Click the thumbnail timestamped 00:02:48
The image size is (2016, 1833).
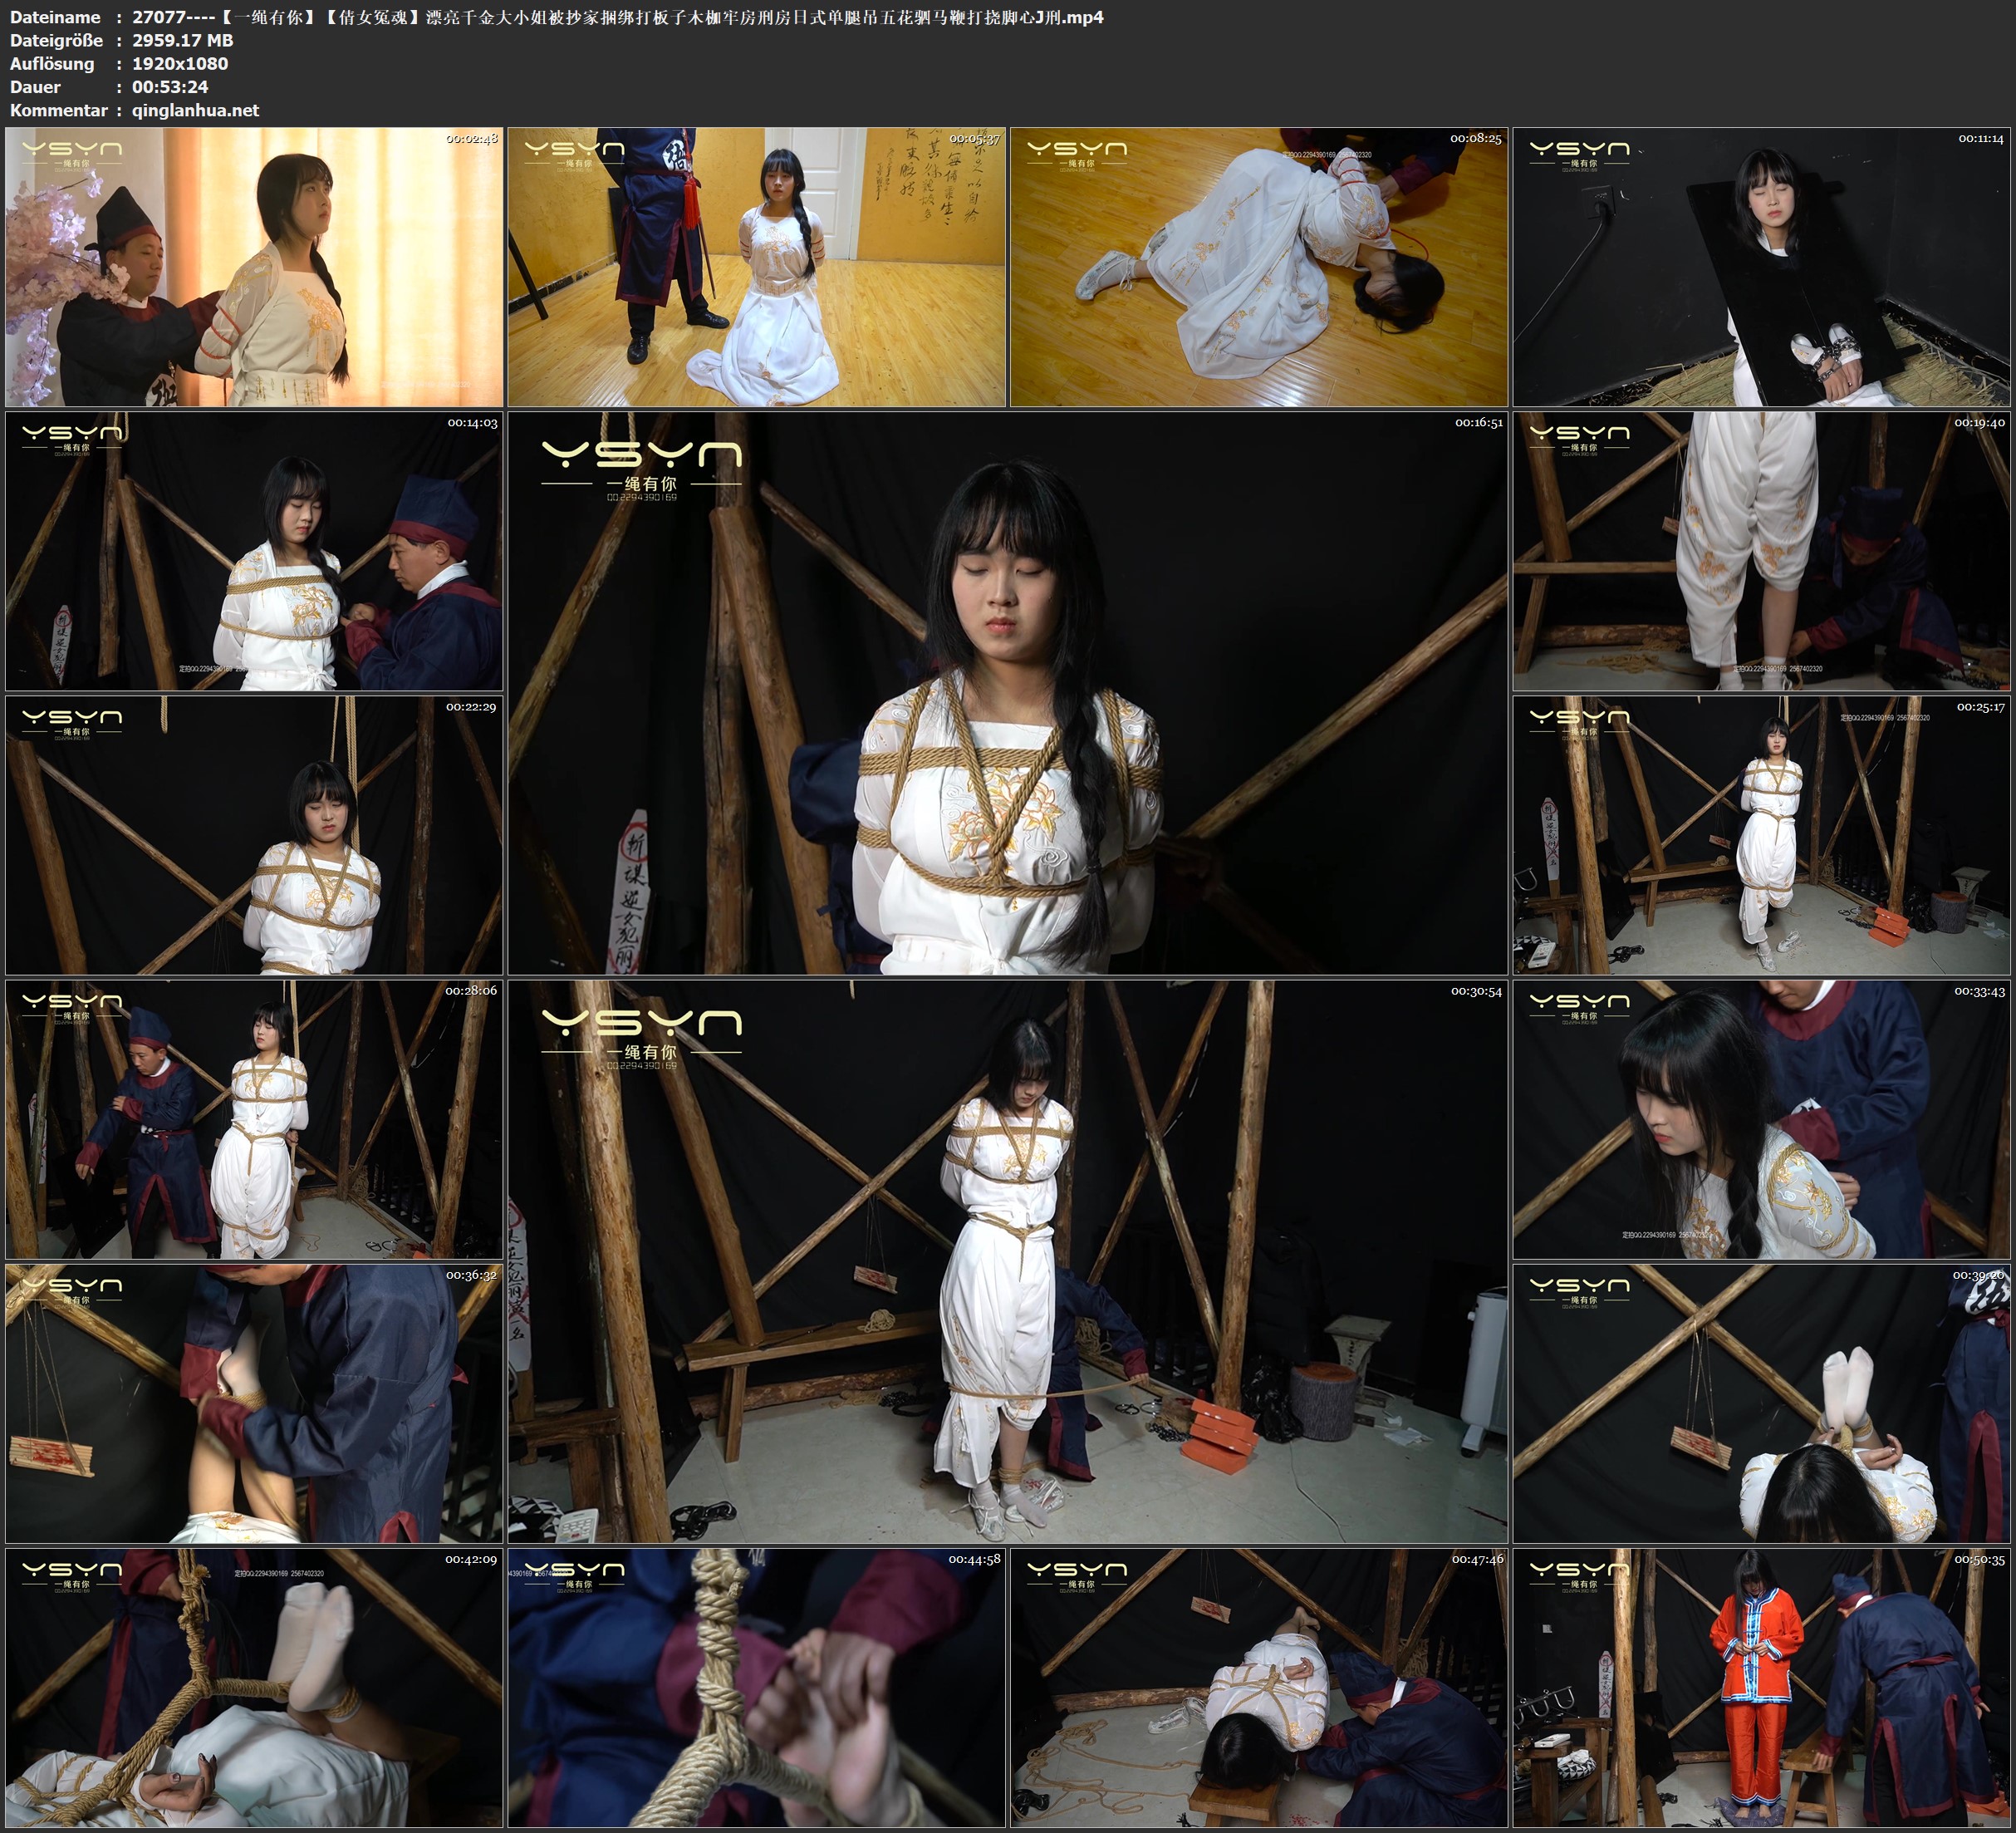point(254,266)
